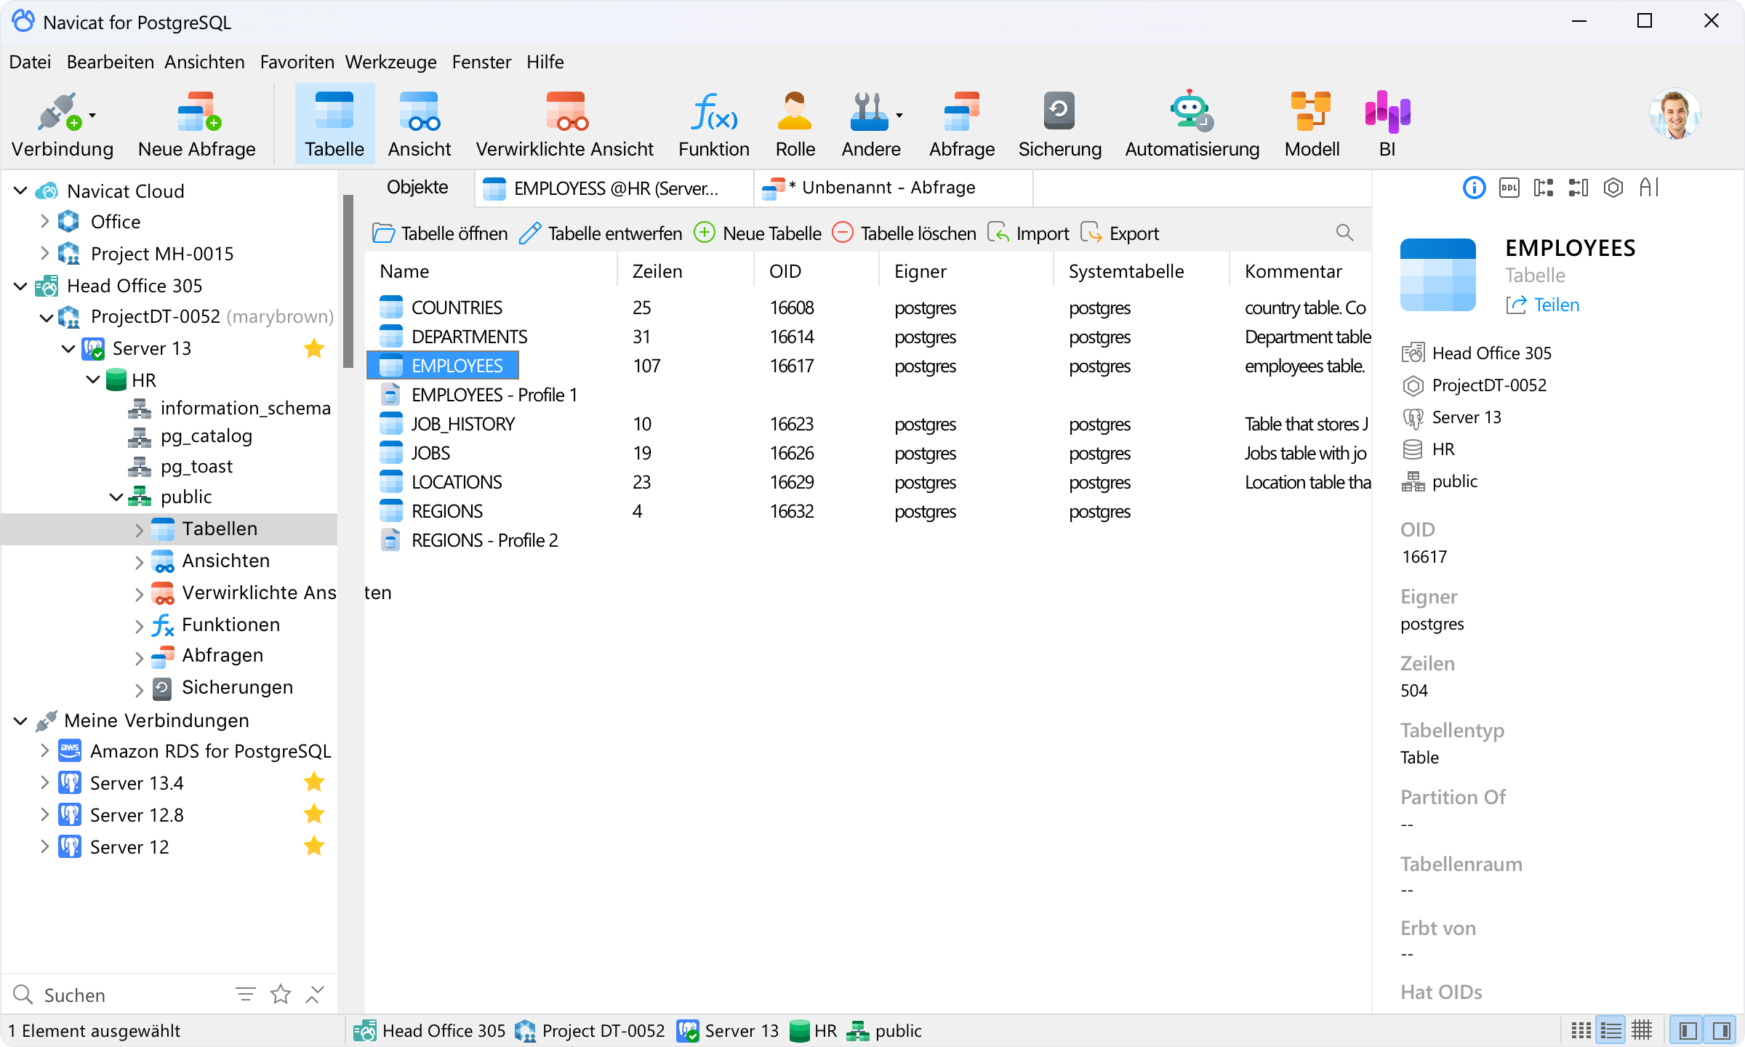Click the navigation pane vertical scrollbar

[x=348, y=282]
